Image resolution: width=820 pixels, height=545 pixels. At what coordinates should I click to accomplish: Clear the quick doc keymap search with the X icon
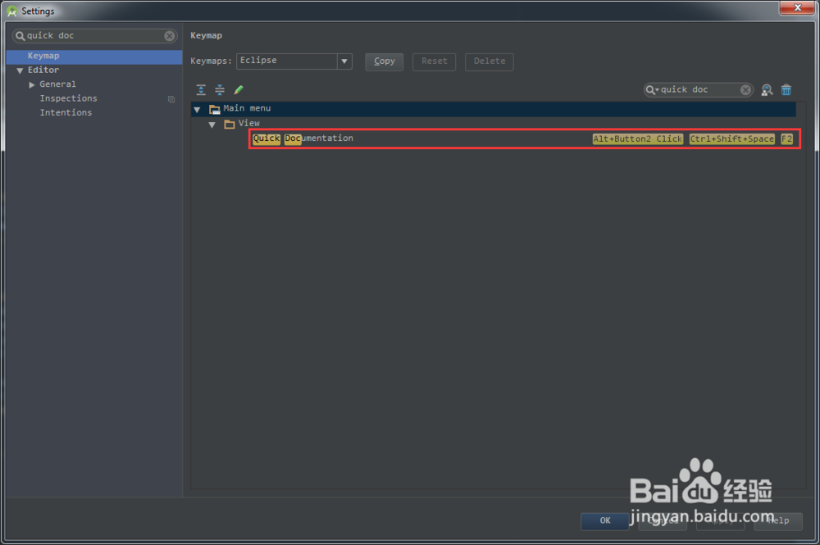tap(745, 89)
